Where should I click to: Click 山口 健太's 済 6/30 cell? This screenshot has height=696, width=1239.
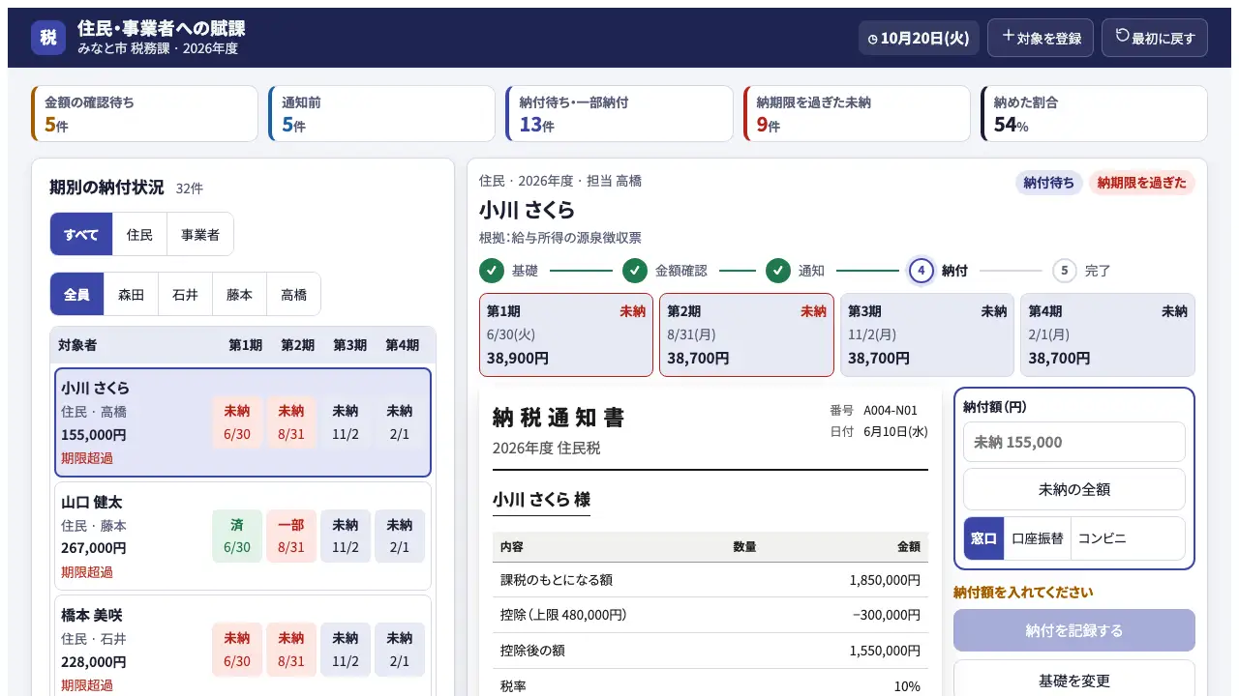(237, 536)
